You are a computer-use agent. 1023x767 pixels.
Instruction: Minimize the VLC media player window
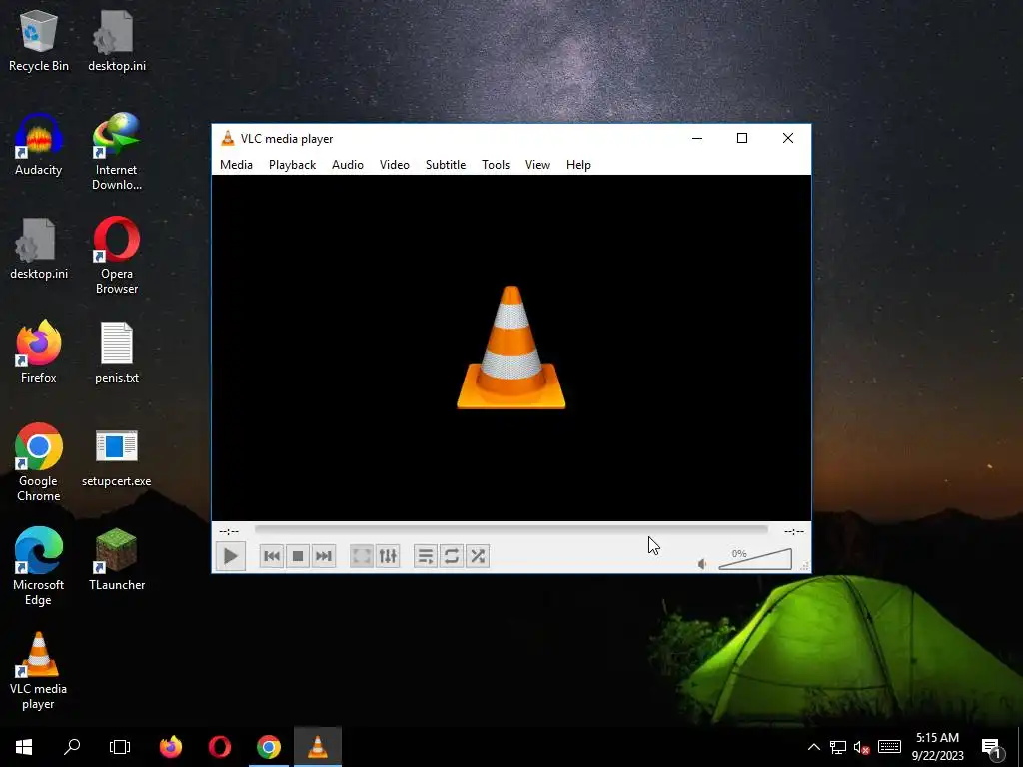[x=696, y=138]
